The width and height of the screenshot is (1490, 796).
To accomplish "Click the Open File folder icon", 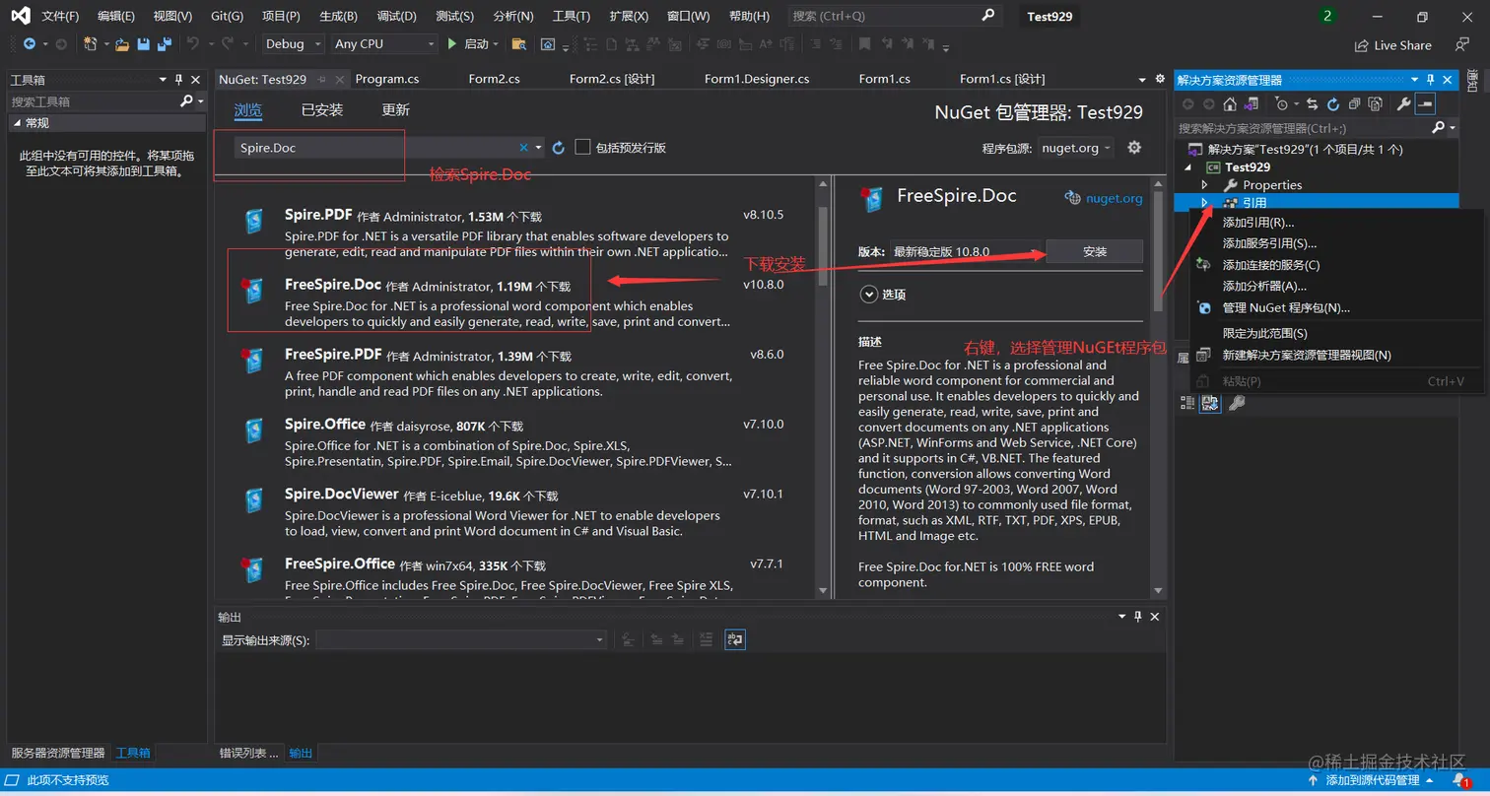I will 122,44.
